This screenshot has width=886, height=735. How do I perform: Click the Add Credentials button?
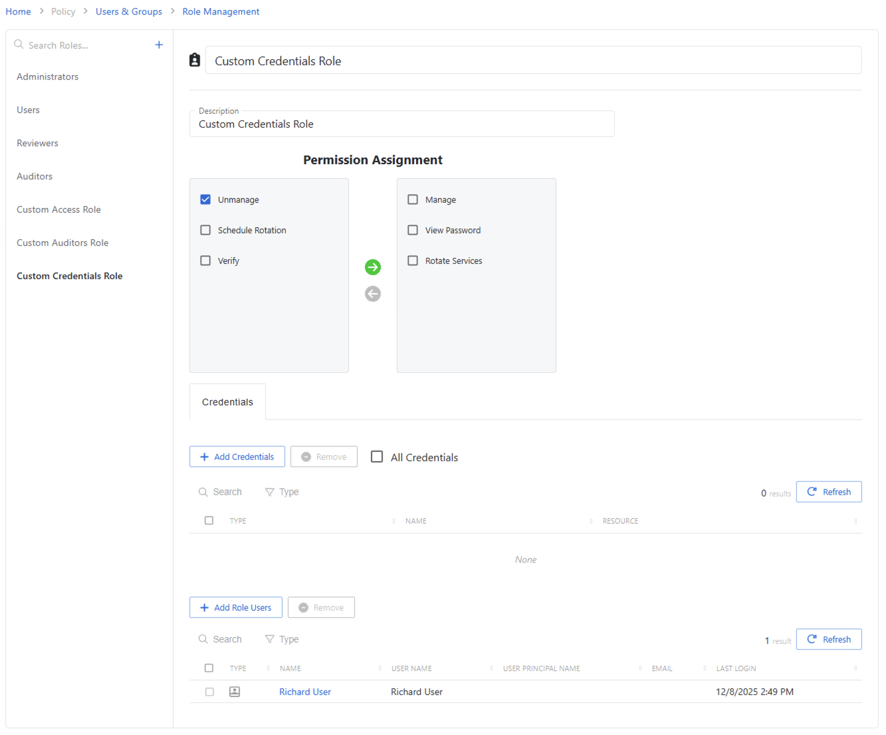click(x=237, y=457)
